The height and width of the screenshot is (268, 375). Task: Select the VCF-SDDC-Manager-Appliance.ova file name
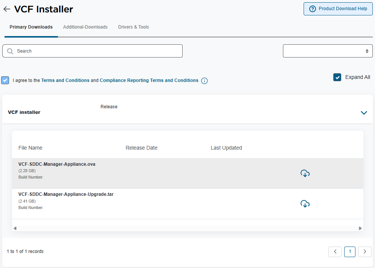[57, 164]
